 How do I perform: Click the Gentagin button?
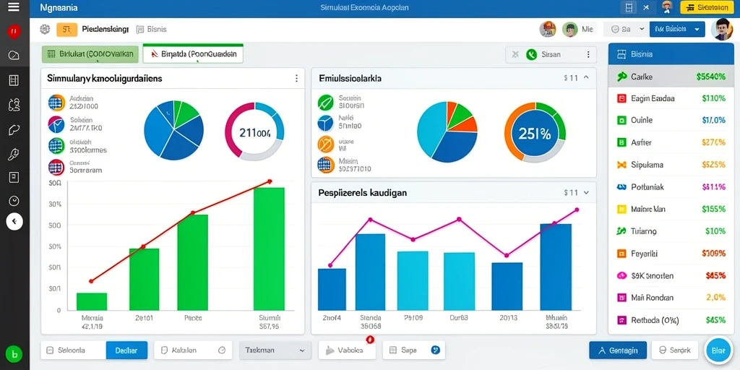[x=617, y=350]
